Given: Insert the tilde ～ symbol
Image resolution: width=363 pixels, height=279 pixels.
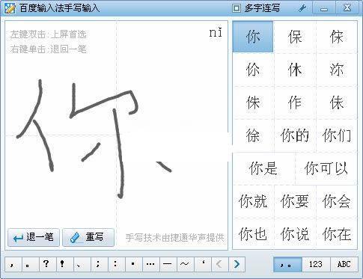Looking at the screenshot, I should pyautogui.click(x=186, y=264).
